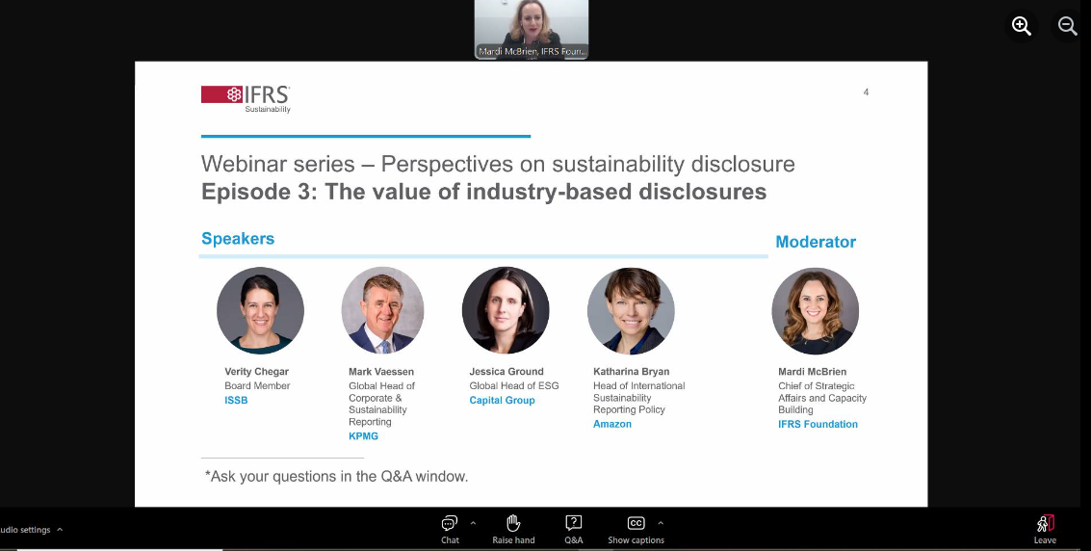Open the Chat panel
This screenshot has width=1091, height=551.
pyautogui.click(x=450, y=530)
